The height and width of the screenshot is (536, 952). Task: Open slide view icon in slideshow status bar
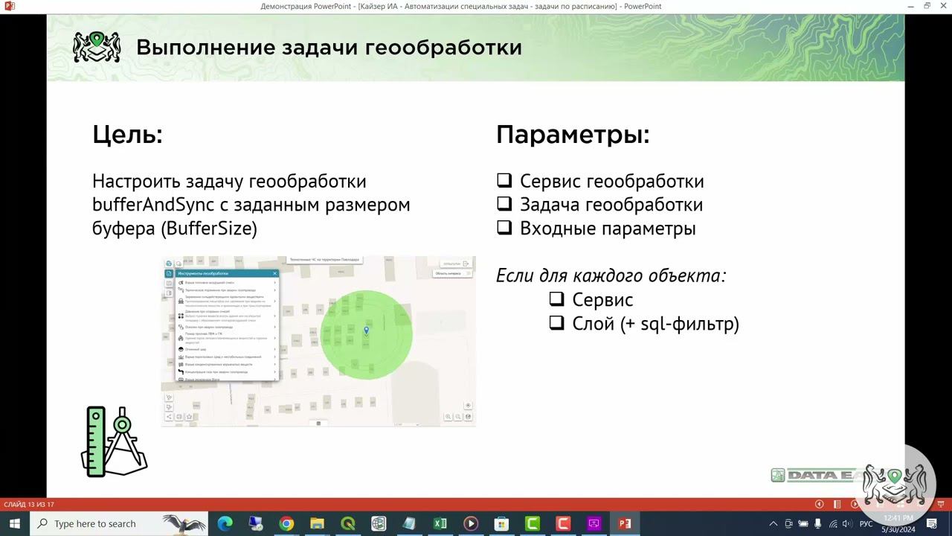(x=837, y=504)
